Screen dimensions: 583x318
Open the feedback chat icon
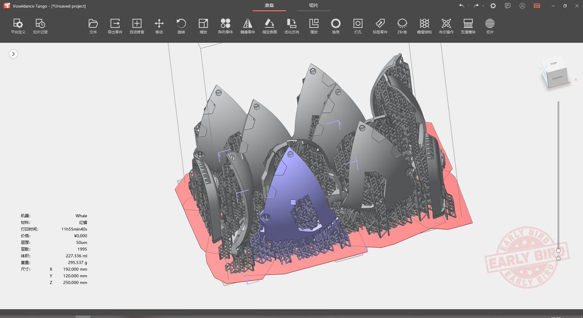507,6
